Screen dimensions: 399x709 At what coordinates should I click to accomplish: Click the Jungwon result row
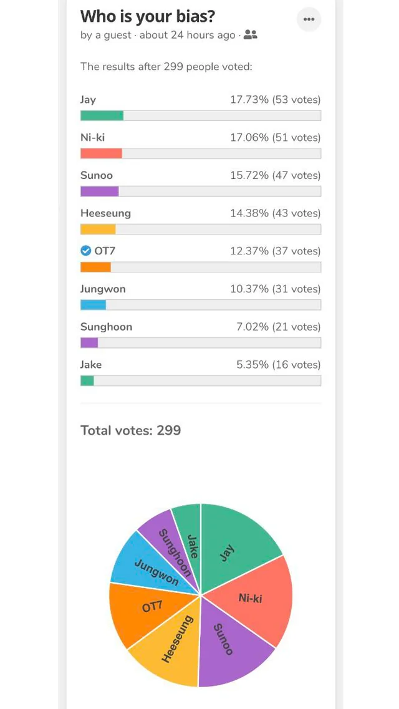pos(103,289)
